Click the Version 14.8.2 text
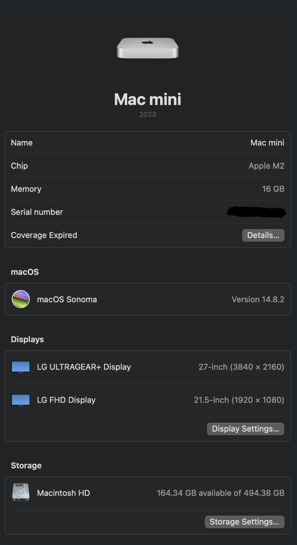297x545 pixels. pyautogui.click(x=258, y=299)
